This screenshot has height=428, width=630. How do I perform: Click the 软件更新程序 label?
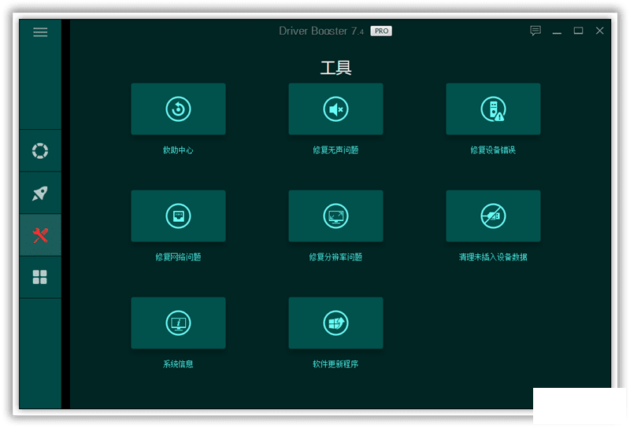(335, 364)
